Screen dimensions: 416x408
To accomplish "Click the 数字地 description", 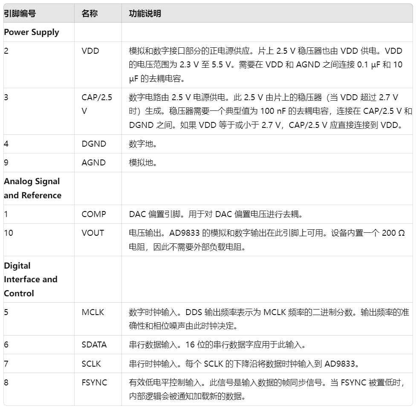I will click(x=143, y=144).
